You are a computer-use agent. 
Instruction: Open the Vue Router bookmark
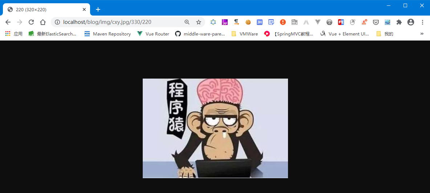point(153,34)
